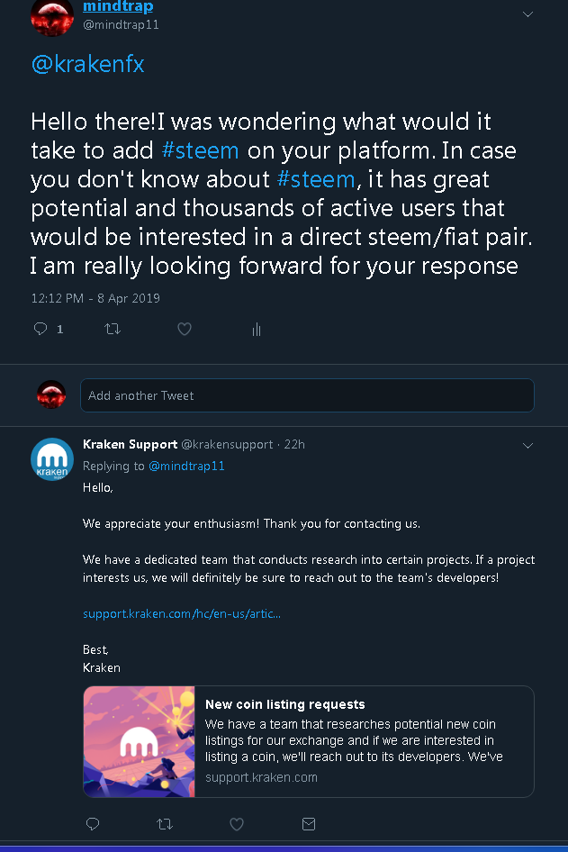Retweet mindtrap's tweet about steem
568x852 pixels.
113,329
